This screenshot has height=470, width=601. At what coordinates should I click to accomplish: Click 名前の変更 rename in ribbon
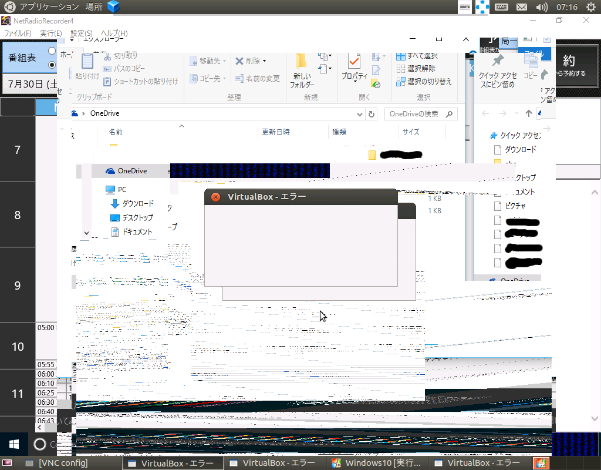click(257, 79)
